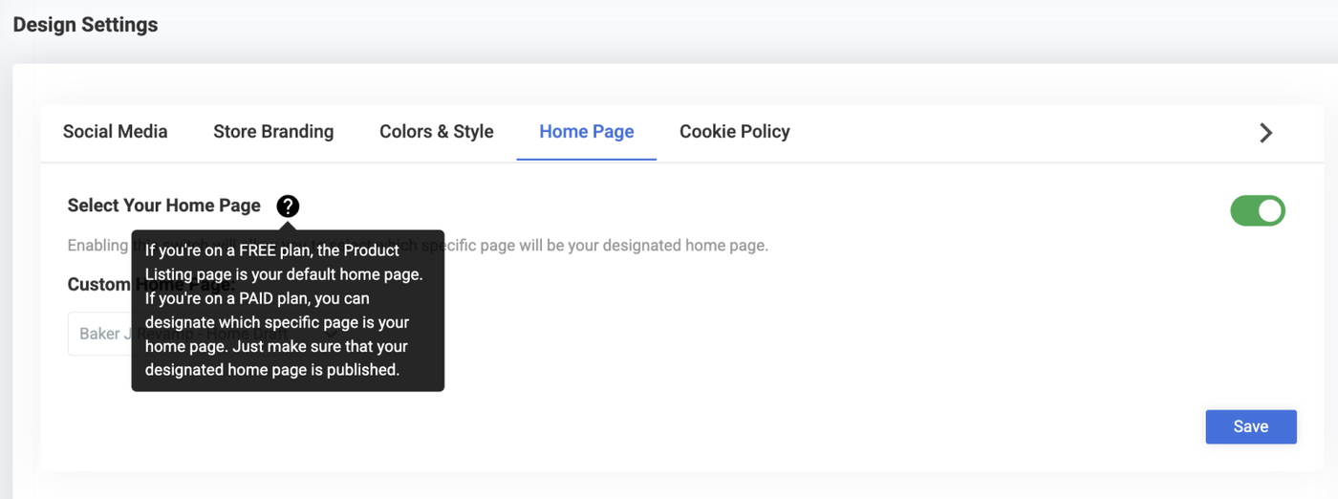The height and width of the screenshot is (499, 1338).
Task: Open the Custom Home Page dropdown
Action: (x=98, y=334)
